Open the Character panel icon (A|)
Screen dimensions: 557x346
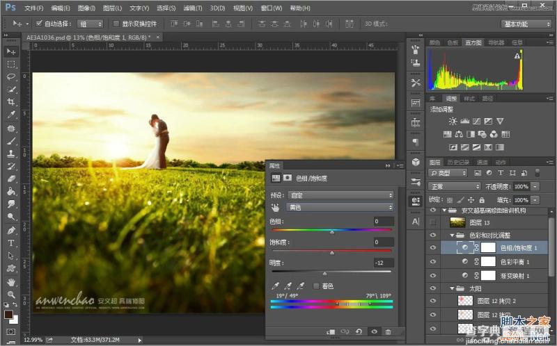tap(416, 222)
